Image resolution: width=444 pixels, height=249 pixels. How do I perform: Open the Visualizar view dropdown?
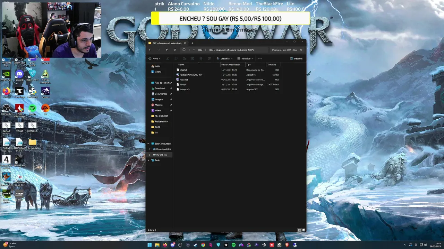245,58
